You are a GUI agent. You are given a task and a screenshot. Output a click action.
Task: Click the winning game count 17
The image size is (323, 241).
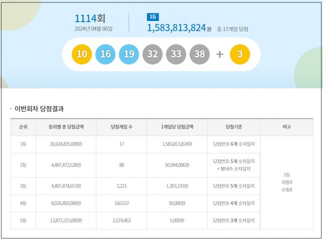[x=122, y=144]
